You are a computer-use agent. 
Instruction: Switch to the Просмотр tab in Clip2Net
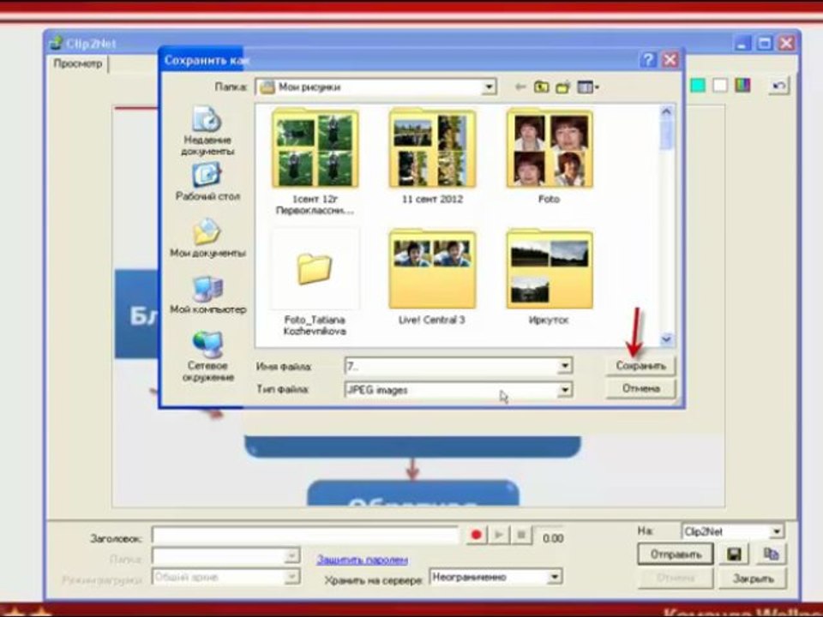pyautogui.click(x=78, y=63)
